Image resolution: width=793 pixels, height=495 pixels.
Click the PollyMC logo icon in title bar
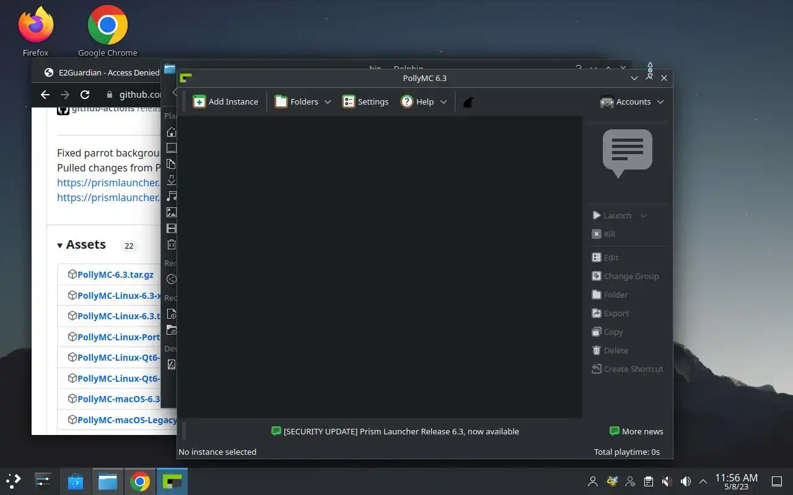pos(185,78)
